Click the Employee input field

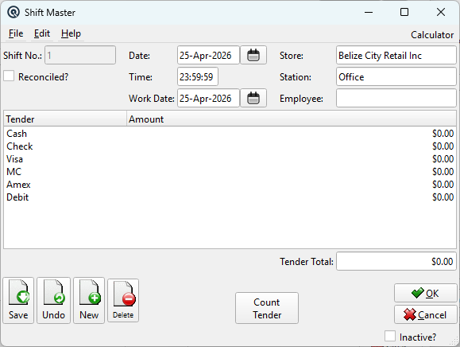click(x=396, y=98)
